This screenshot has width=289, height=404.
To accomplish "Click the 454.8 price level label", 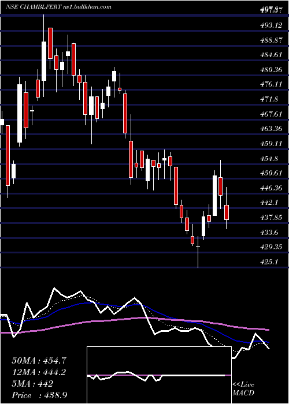I will (271, 158).
